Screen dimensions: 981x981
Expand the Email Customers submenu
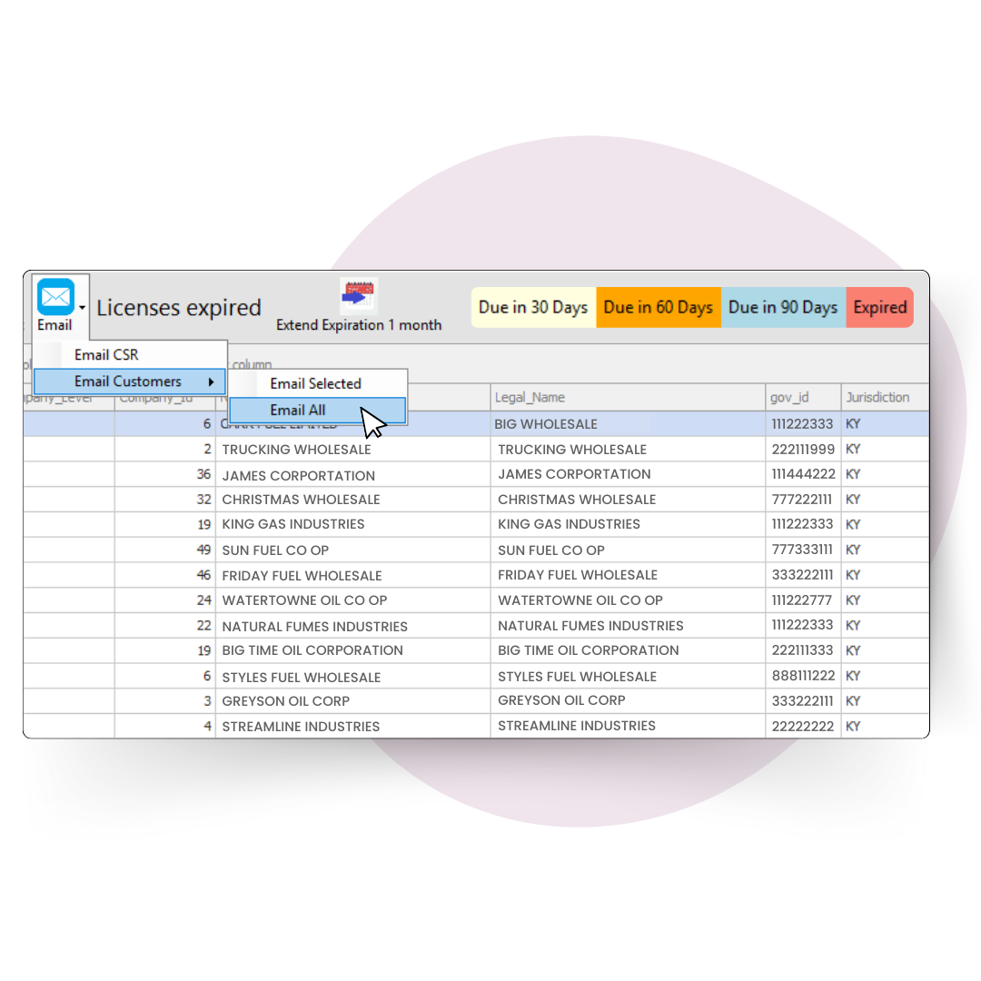point(129,381)
